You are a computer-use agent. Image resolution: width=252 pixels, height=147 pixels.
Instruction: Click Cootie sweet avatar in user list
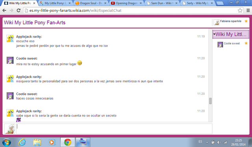coord(220,44)
